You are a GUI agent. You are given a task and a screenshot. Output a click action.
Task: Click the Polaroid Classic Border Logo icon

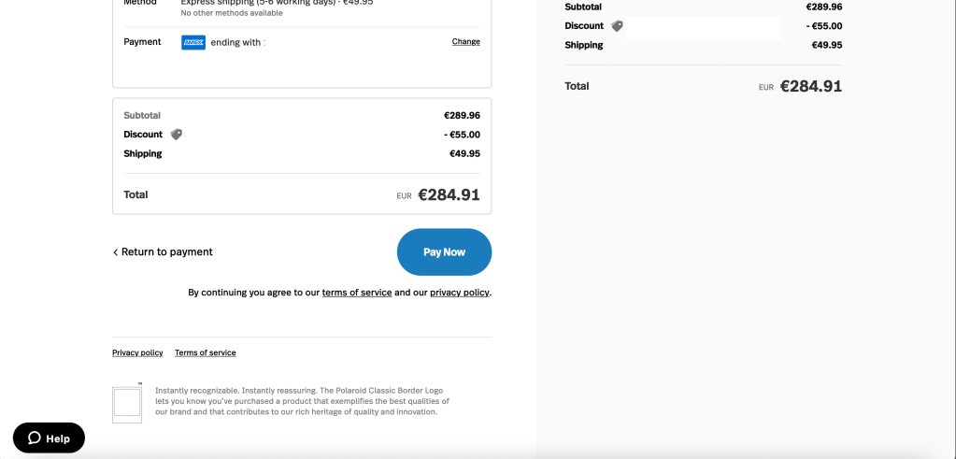(126, 404)
